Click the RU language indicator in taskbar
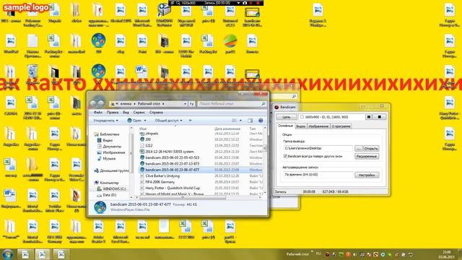Viewport: 462px width, 260px height. 318,253
